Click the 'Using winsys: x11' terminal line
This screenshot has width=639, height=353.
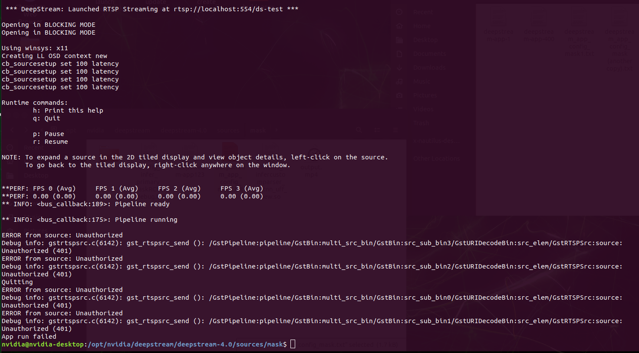click(35, 48)
